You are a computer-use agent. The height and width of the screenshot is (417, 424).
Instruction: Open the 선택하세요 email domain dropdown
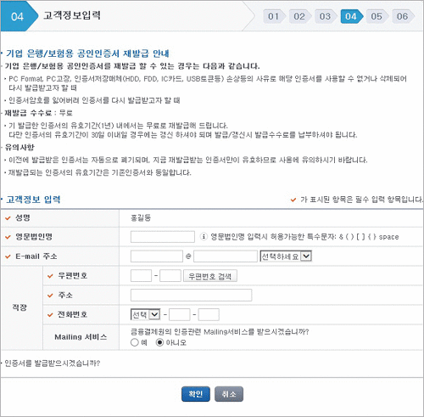286,256
